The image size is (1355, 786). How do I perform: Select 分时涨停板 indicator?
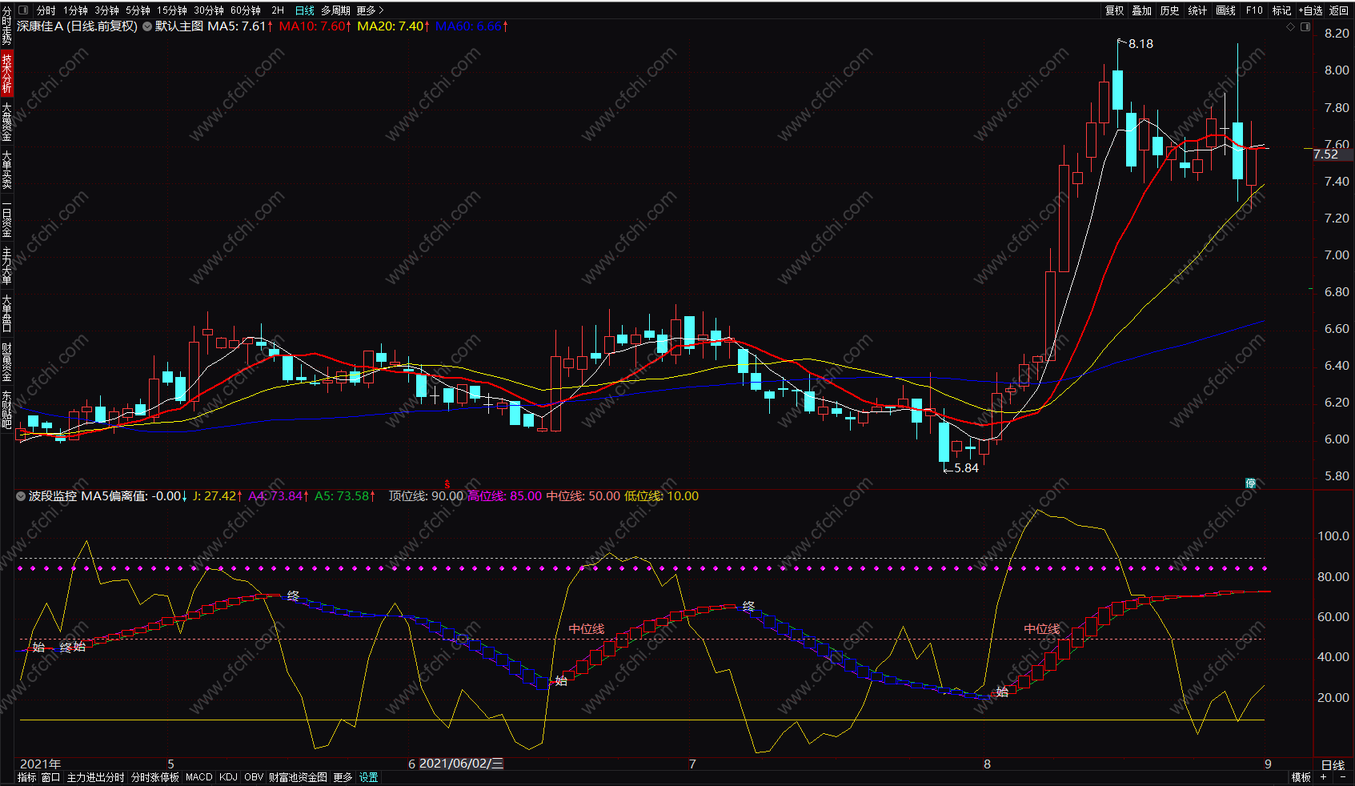tap(155, 777)
